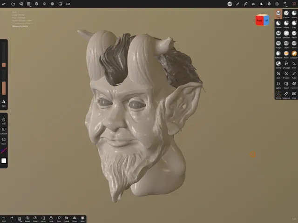This screenshot has height=223, width=298.
Task: Open the paintbrush painting menu
Action: click(x=245, y=4)
